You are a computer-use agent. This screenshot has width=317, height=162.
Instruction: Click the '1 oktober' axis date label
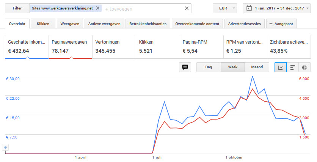(234, 157)
